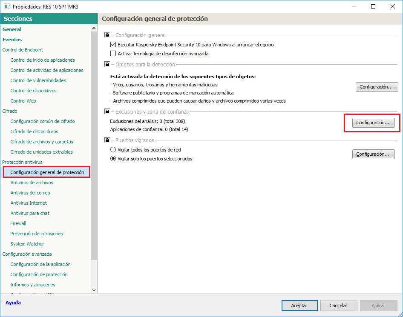Select Prevención de intrusiones
The width and height of the screenshot is (403, 317).
click(37, 234)
